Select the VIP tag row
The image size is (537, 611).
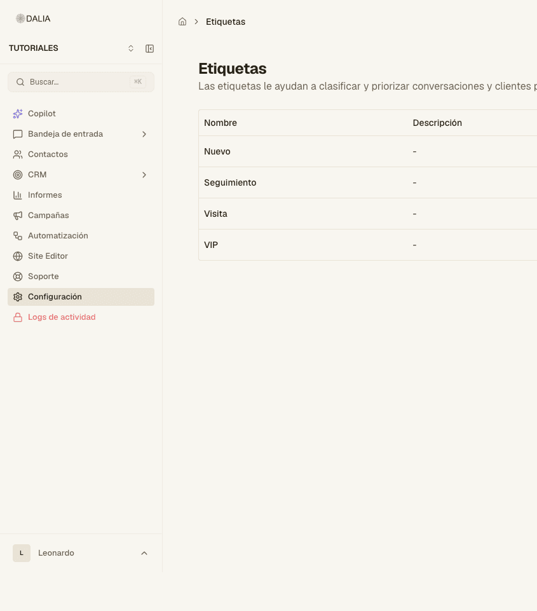[367, 245]
